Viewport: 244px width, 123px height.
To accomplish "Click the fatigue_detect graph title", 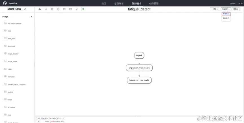I will pyautogui.click(x=139, y=9).
